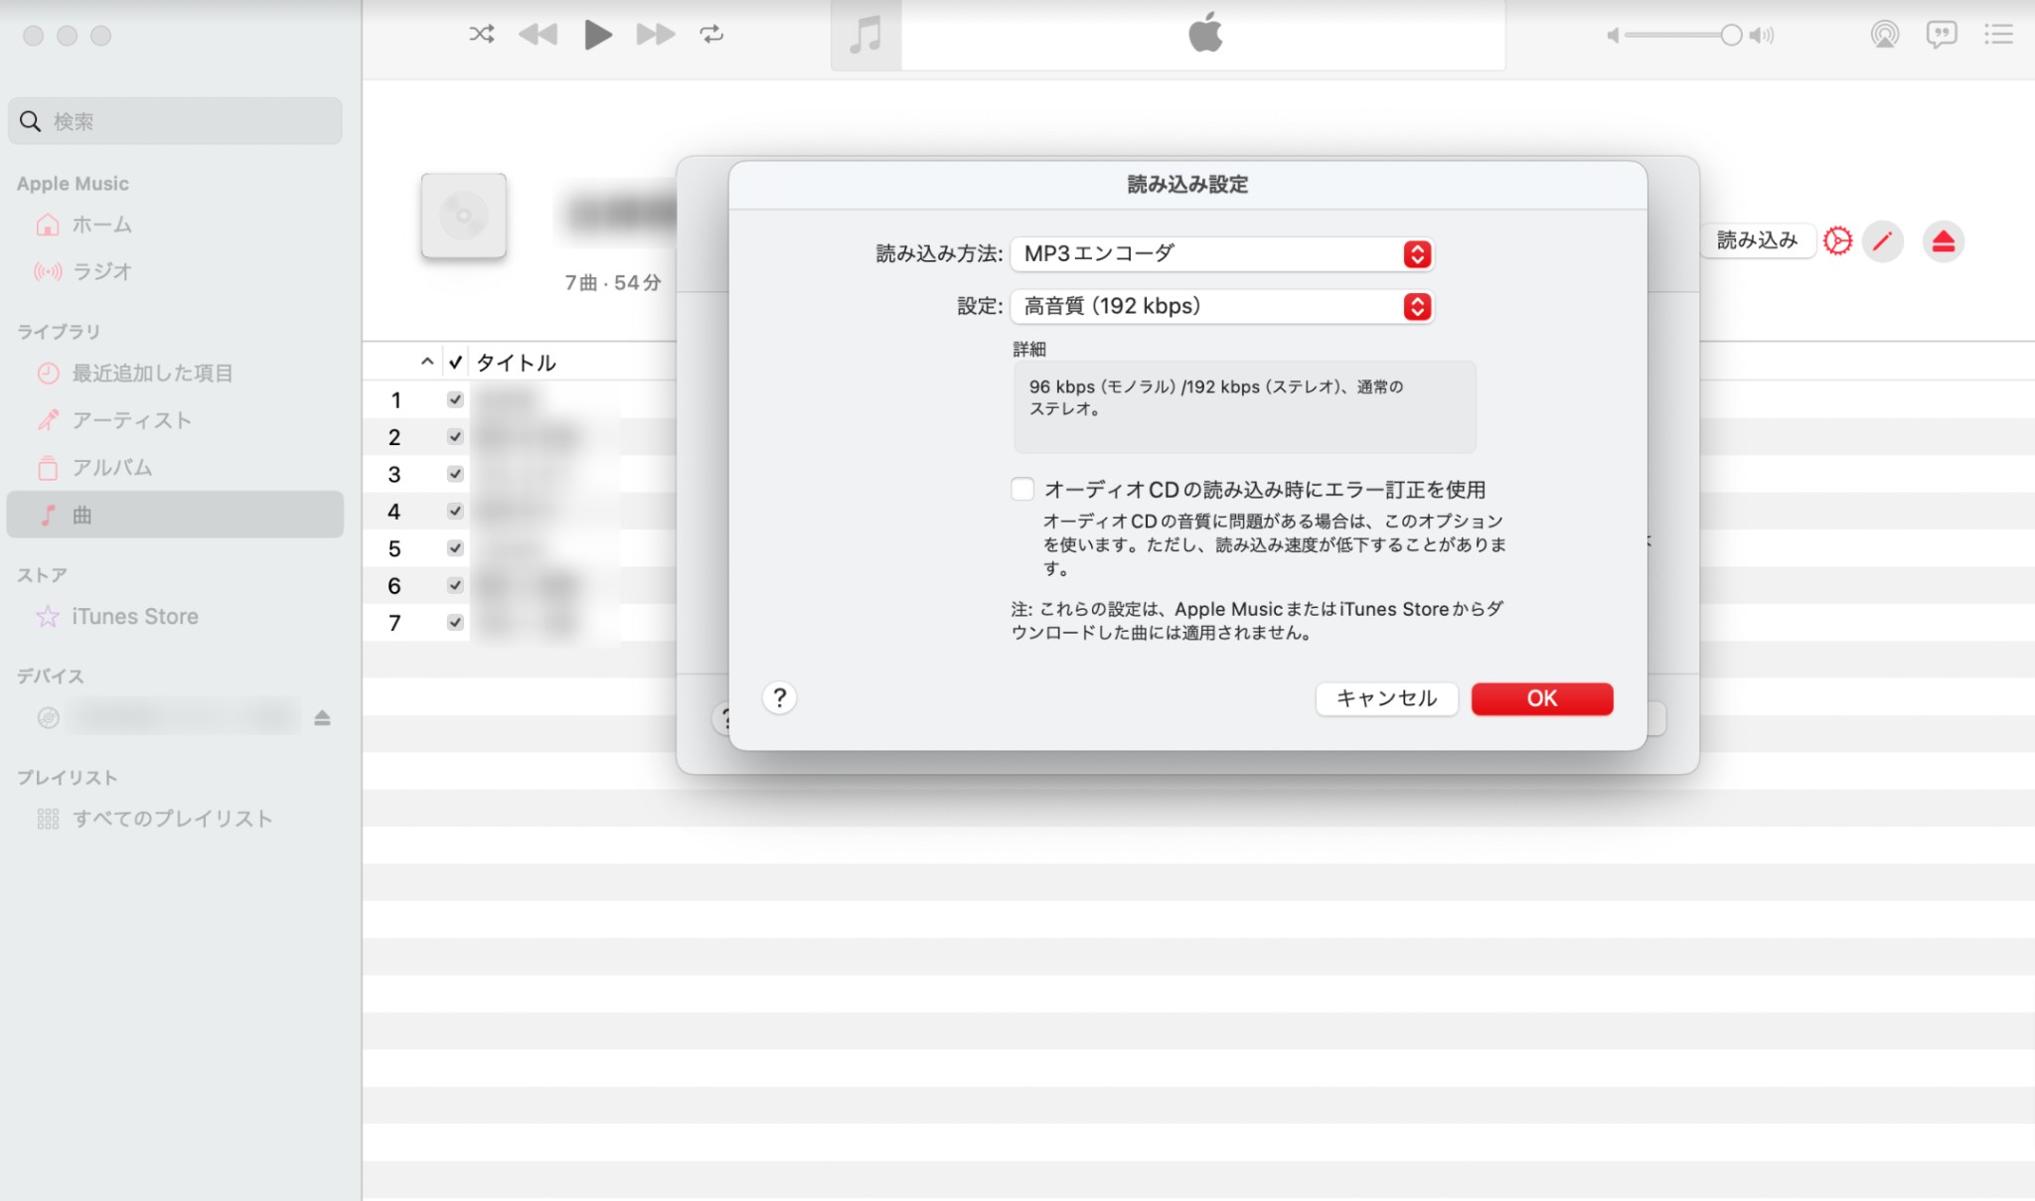Image resolution: width=2035 pixels, height=1201 pixels.
Task: Uncheck track 7 checkbox
Action: 455,622
